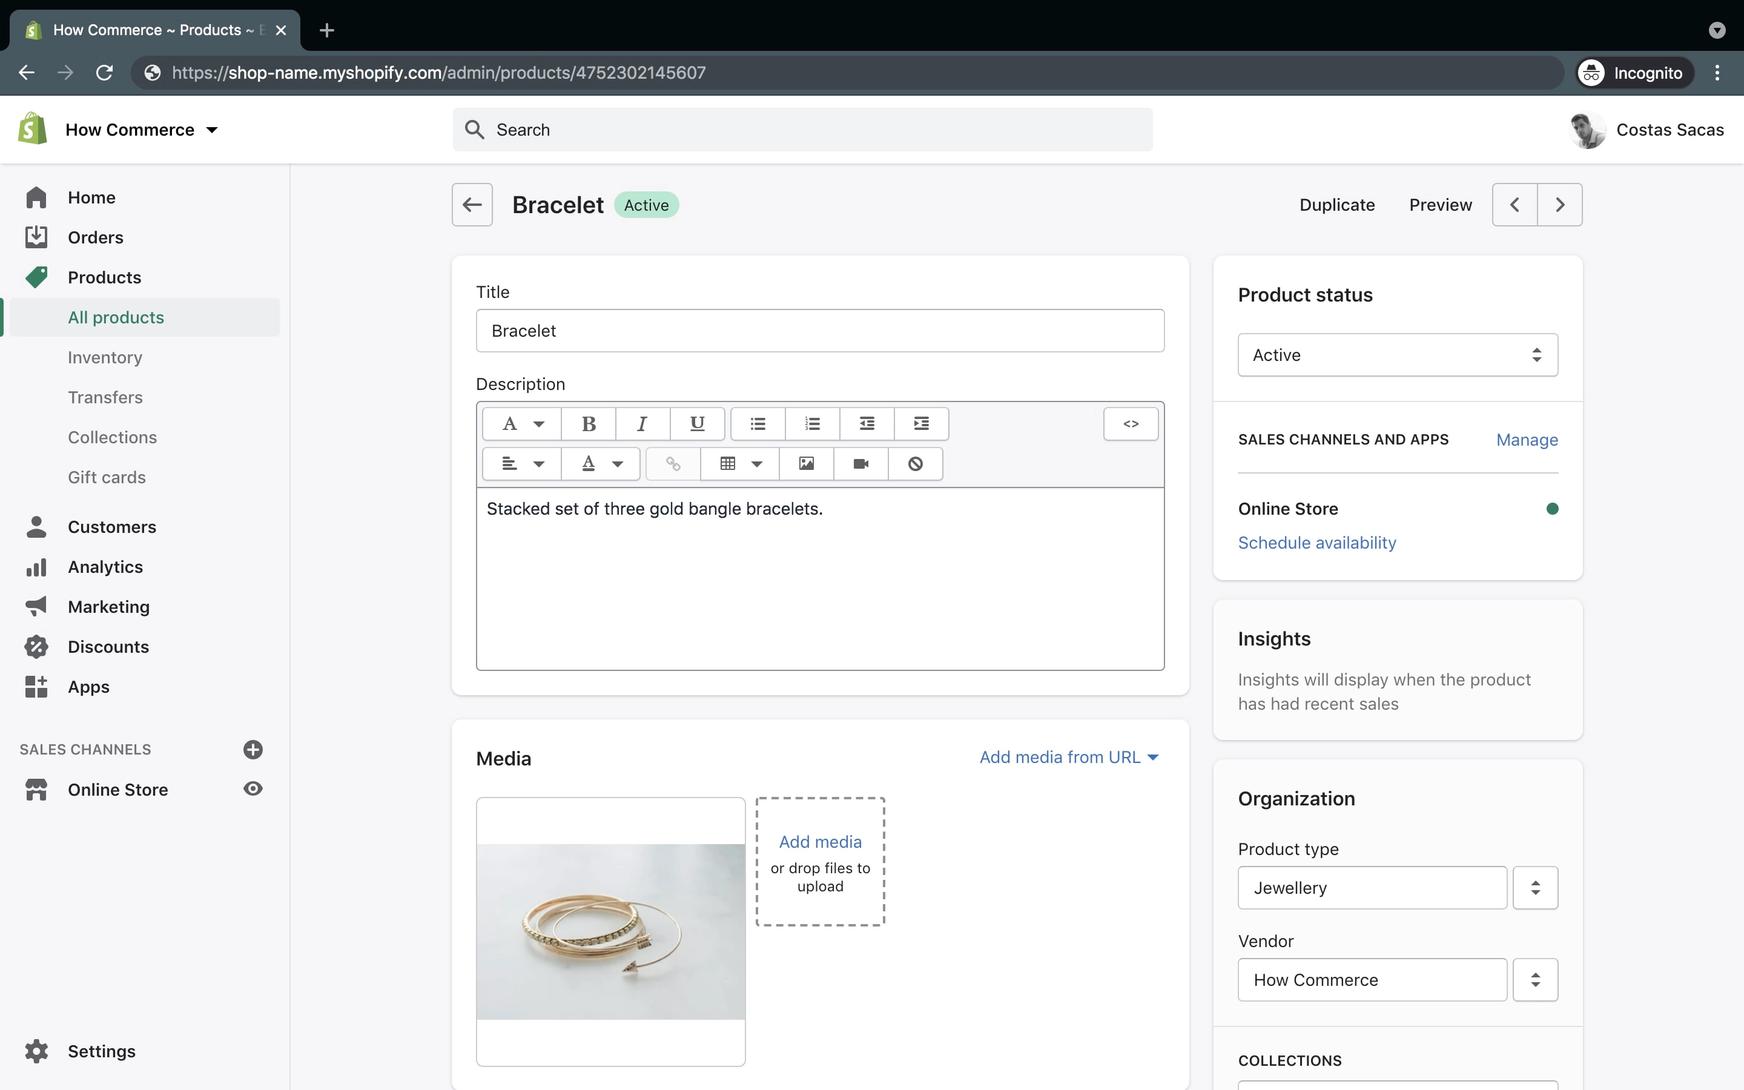Select All products submenu item
Image resolution: width=1744 pixels, height=1090 pixels.
(x=144, y=317)
